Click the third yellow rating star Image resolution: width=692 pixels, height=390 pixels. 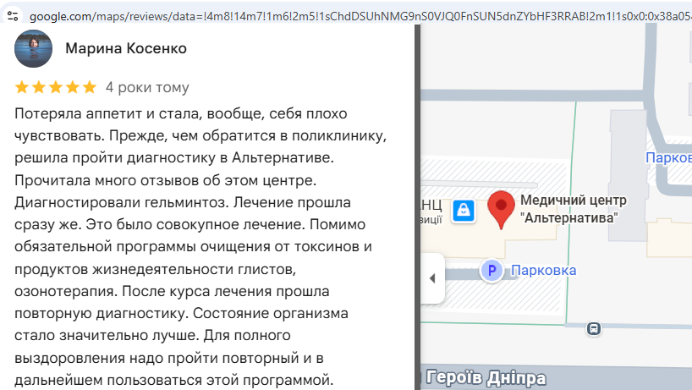point(56,87)
